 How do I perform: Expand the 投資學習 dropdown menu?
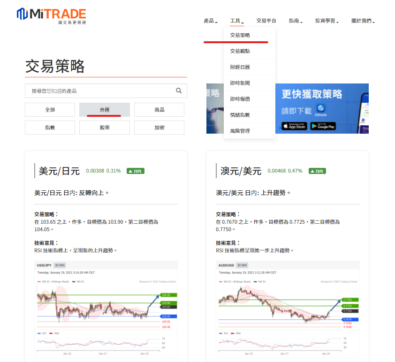[327, 21]
